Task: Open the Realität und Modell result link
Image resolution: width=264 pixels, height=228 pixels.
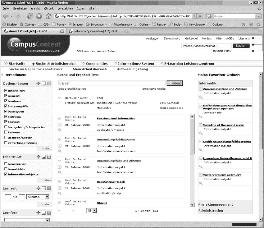Action: pos(111,182)
